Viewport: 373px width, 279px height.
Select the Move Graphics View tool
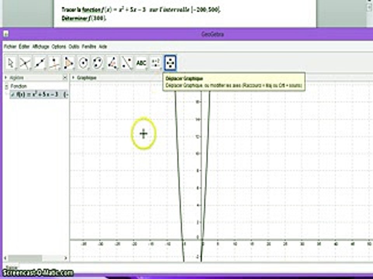(170, 63)
